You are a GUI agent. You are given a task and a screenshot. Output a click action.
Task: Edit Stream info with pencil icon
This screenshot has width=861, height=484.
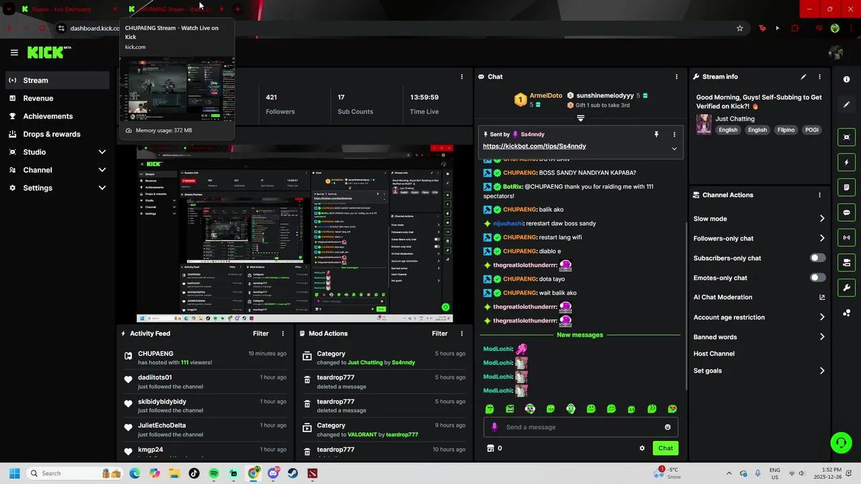pos(803,77)
